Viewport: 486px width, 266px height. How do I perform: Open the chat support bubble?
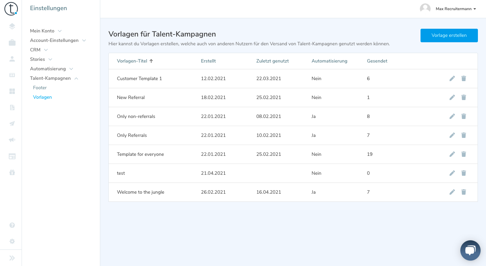pyautogui.click(x=470, y=250)
